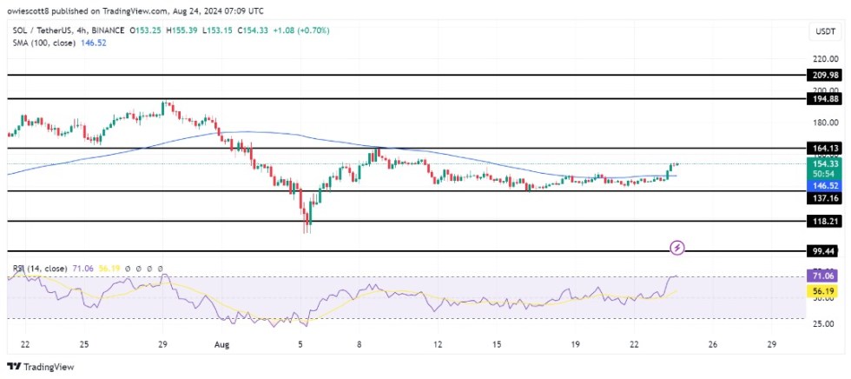This screenshot has width=851, height=379.
Task: Click the 164.13 resistance price label
Action: click(x=825, y=149)
